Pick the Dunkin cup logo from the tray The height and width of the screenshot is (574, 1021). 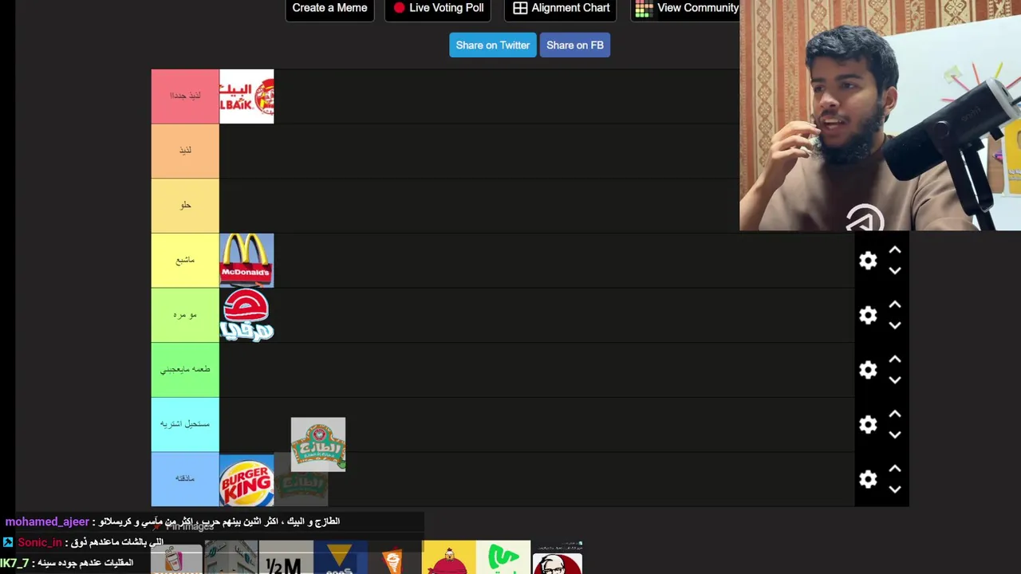pyautogui.click(x=177, y=558)
